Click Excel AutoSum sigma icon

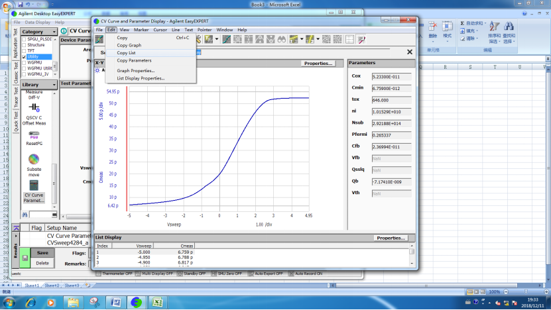[462, 23]
